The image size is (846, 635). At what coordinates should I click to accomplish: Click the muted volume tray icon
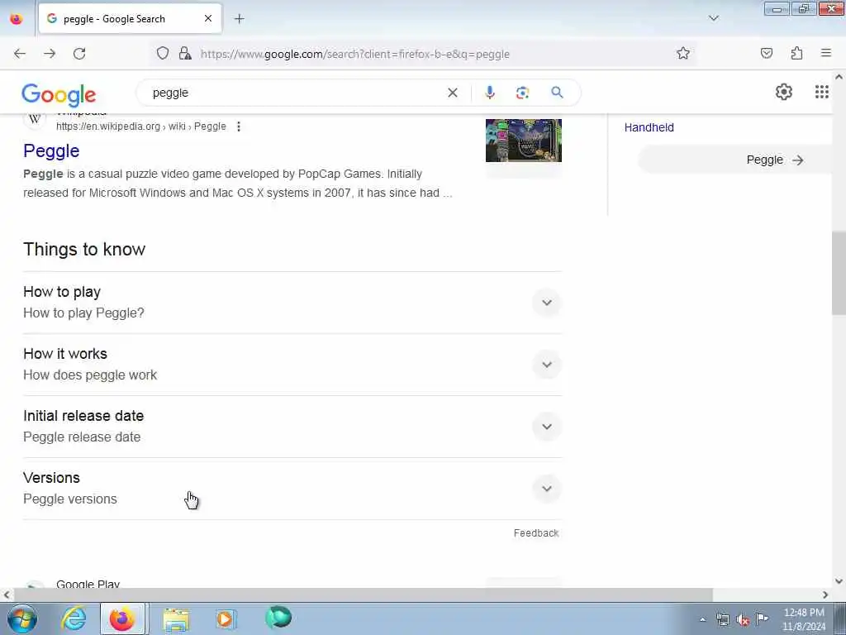pos(743,619)
